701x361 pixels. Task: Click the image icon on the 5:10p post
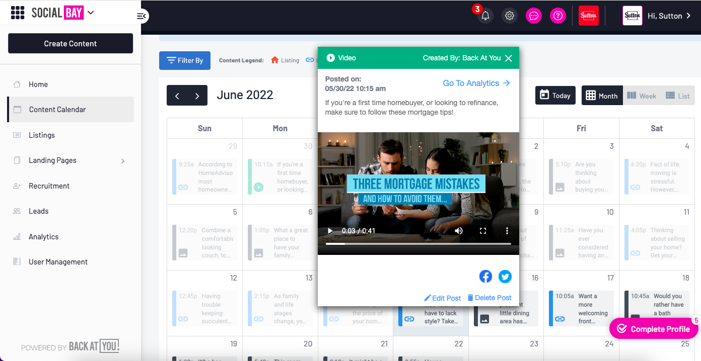click(560, 187)
